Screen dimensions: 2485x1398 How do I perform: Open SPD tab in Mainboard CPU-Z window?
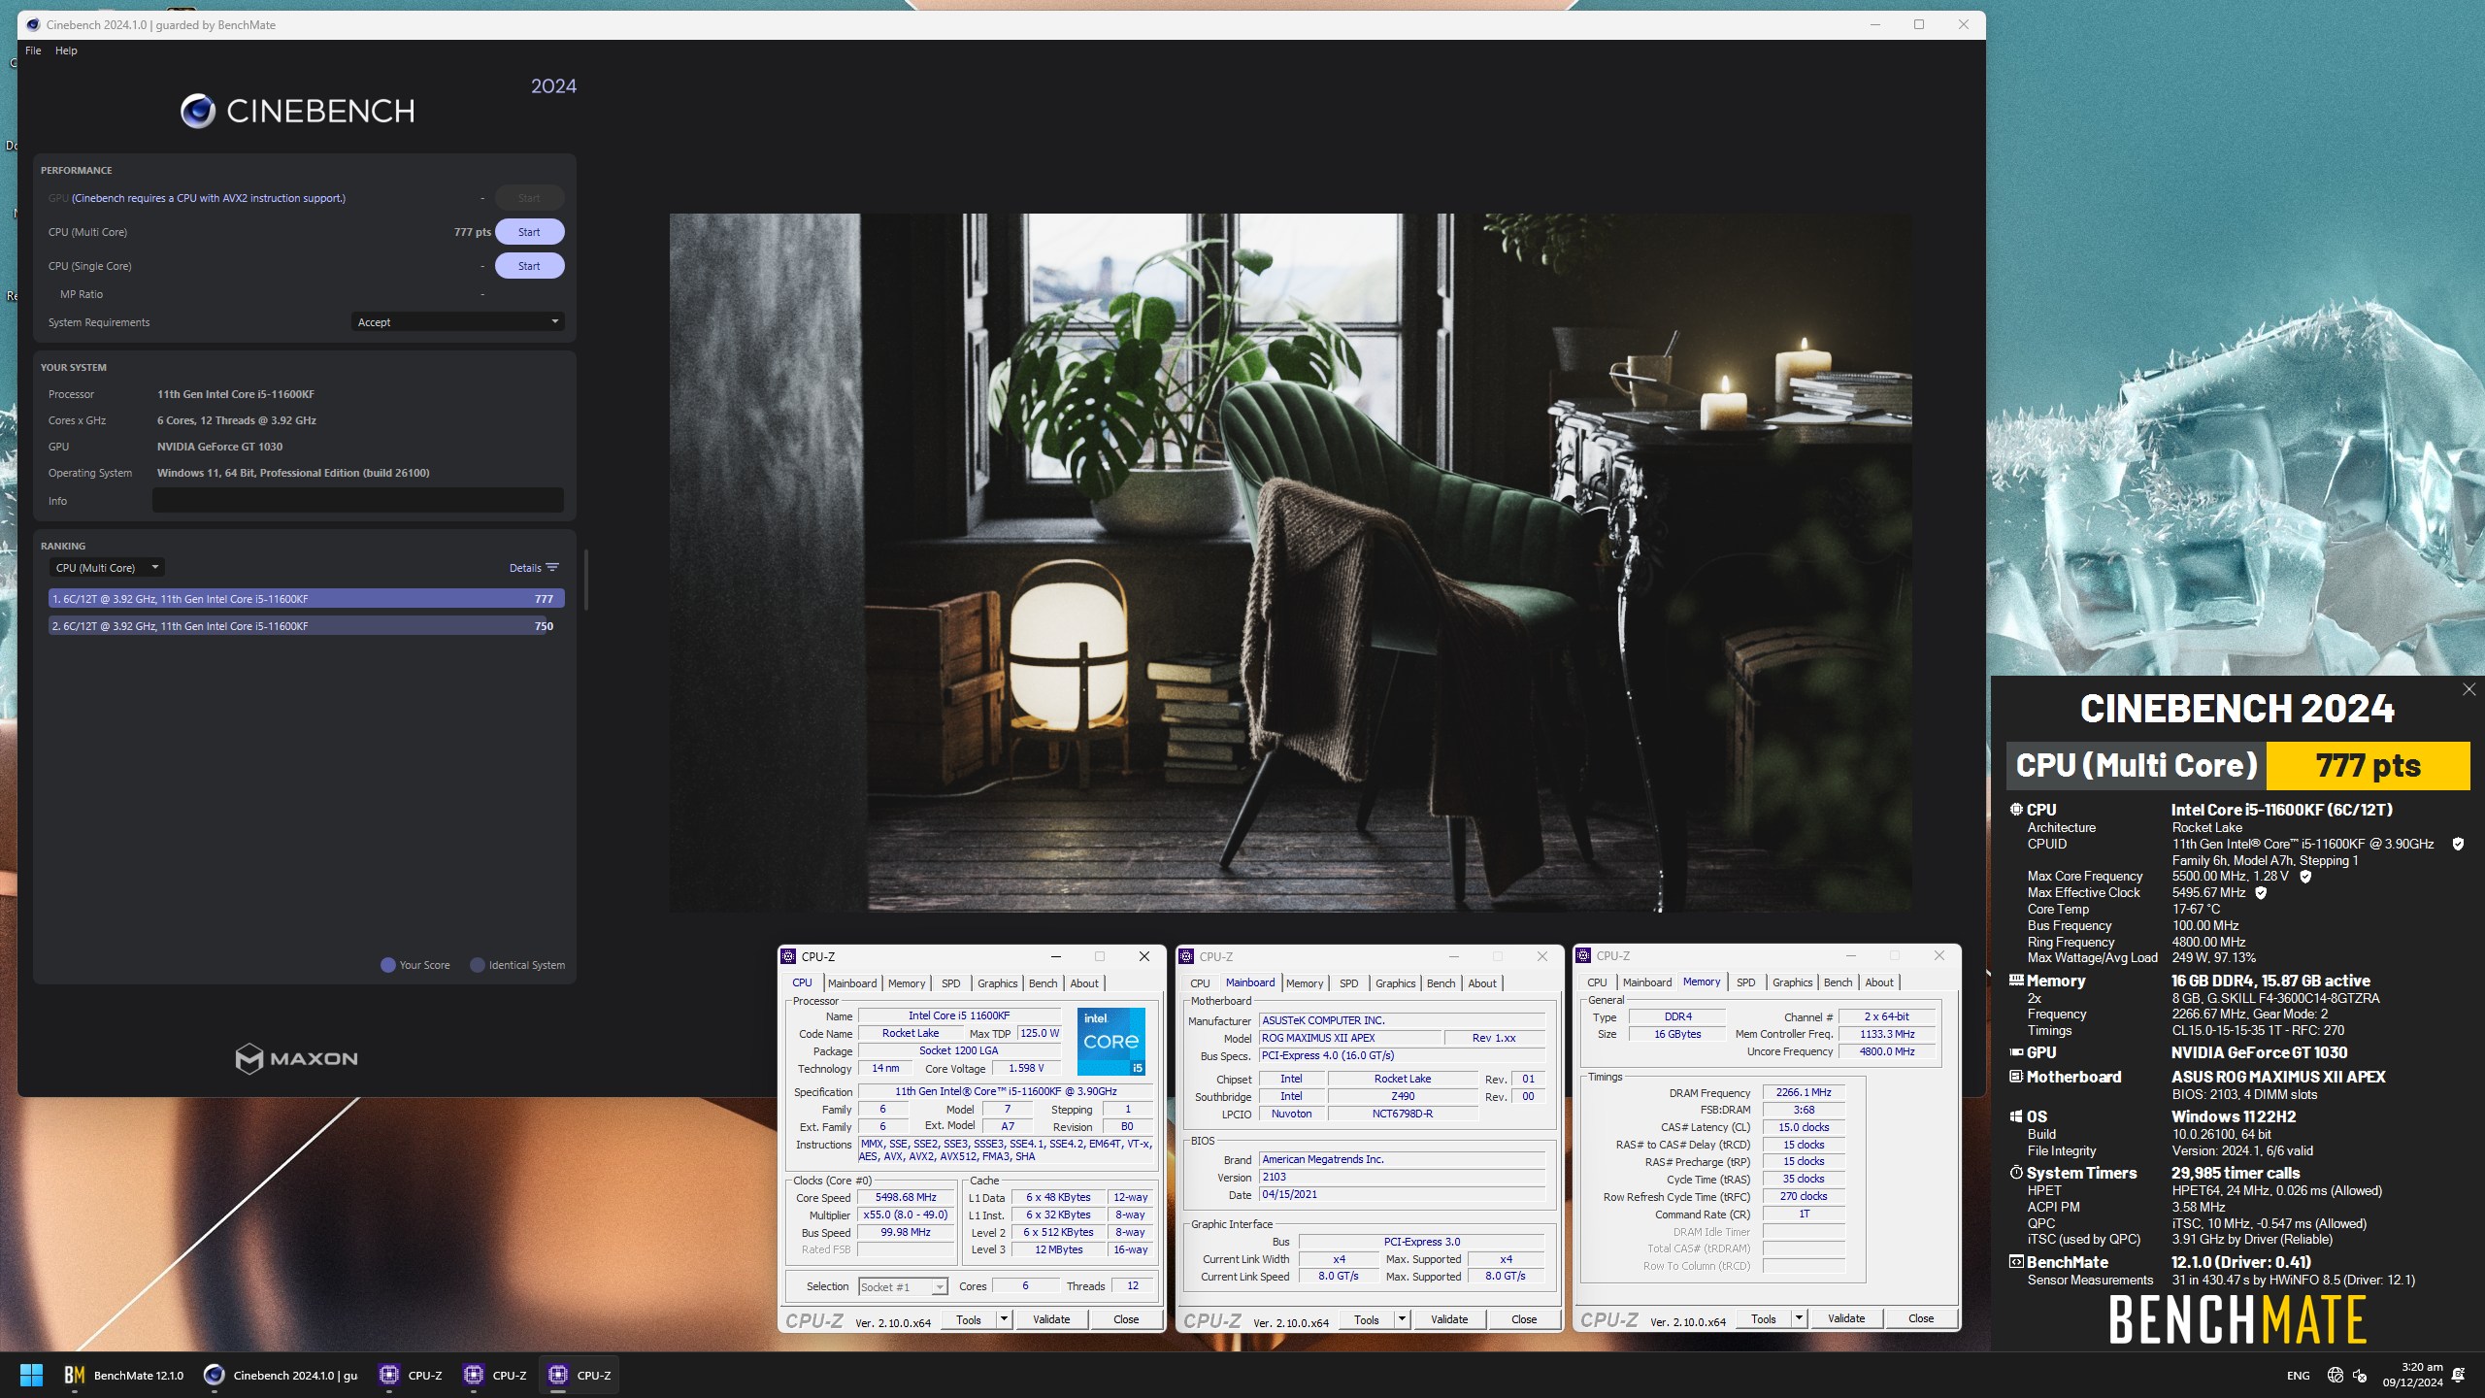click(1348, 983)
